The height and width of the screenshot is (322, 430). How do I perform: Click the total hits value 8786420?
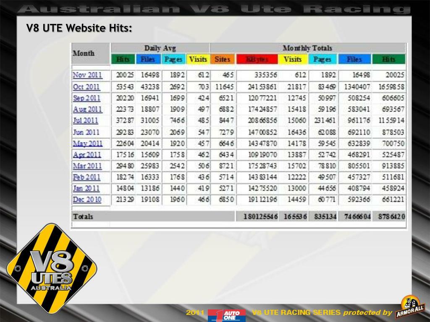(x=392, y=217)
